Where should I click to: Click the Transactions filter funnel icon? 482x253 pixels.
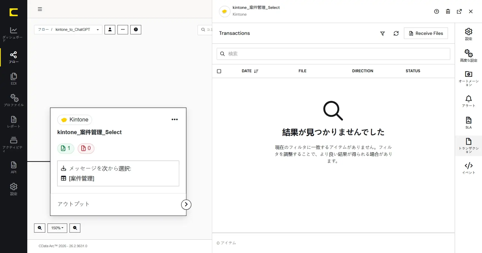383,33
